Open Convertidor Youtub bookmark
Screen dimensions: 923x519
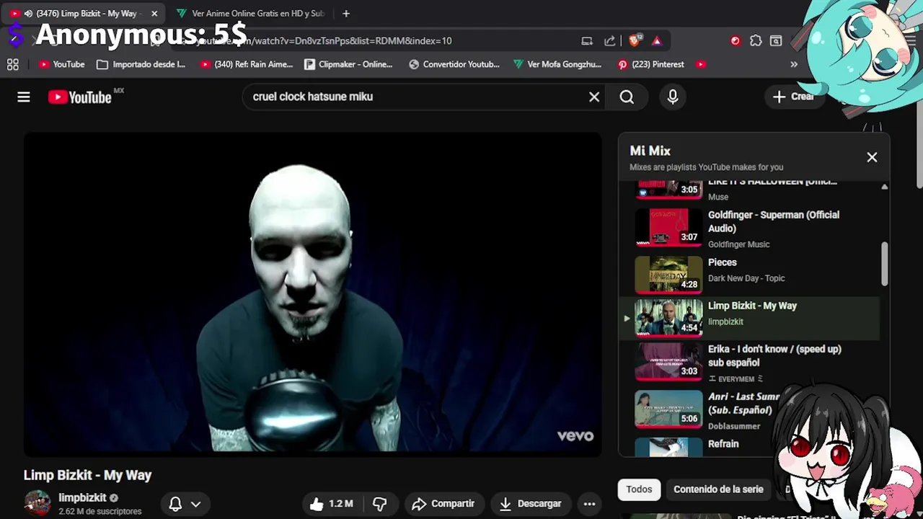pos(454,64)
